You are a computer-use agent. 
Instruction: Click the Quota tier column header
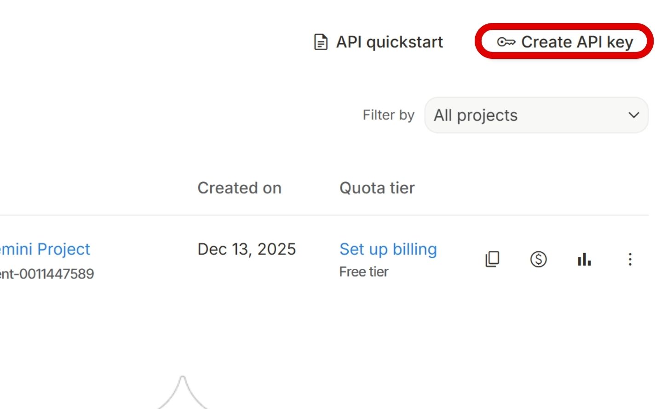[377, 188]
